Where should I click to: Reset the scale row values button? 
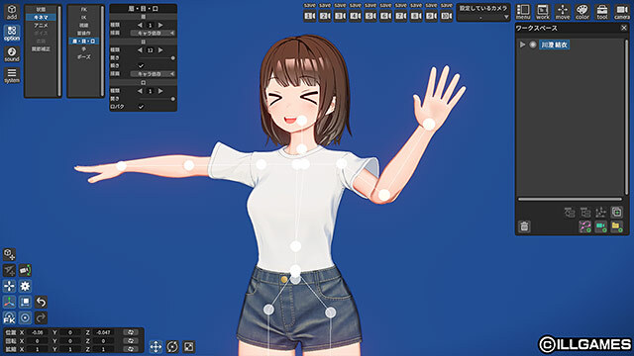click(x=131, y=349)
